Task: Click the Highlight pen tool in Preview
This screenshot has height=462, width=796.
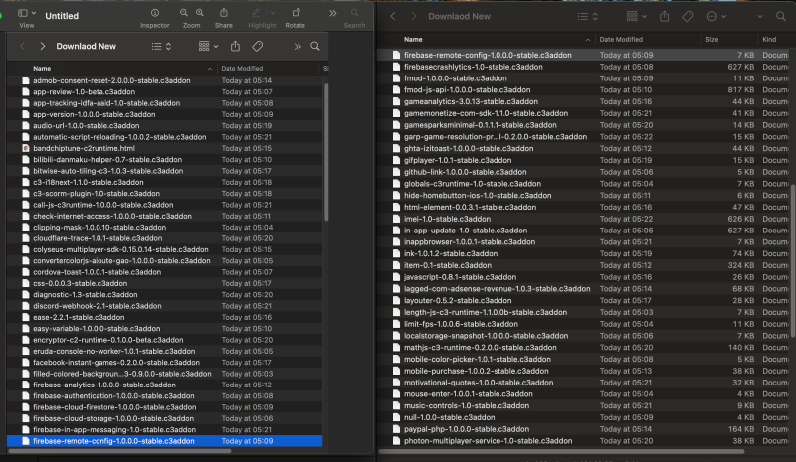Action: 256,13
